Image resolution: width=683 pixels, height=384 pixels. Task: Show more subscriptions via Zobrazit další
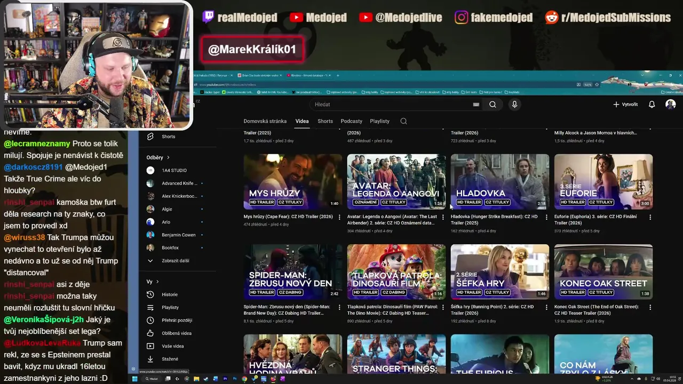[x=175, y=261]
